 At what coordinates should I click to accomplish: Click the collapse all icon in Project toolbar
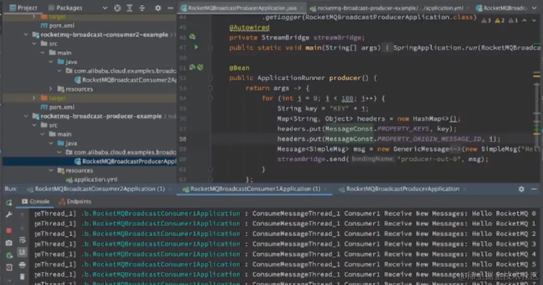(142, 8)
